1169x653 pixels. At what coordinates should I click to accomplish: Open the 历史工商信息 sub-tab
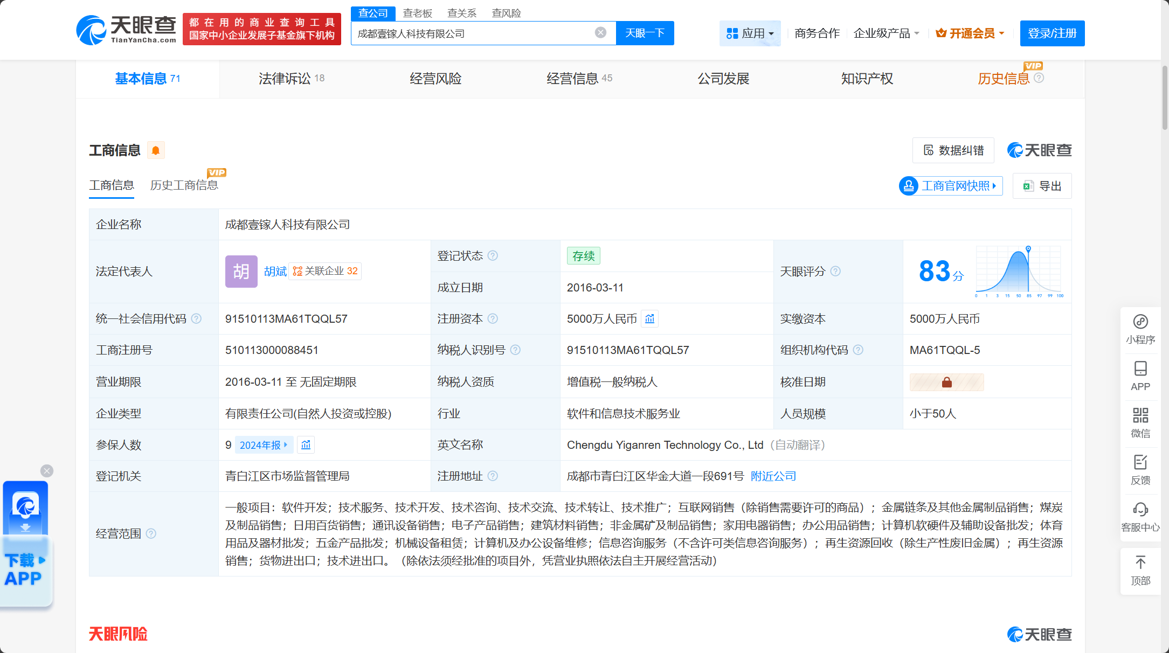[x=184, y=185]
